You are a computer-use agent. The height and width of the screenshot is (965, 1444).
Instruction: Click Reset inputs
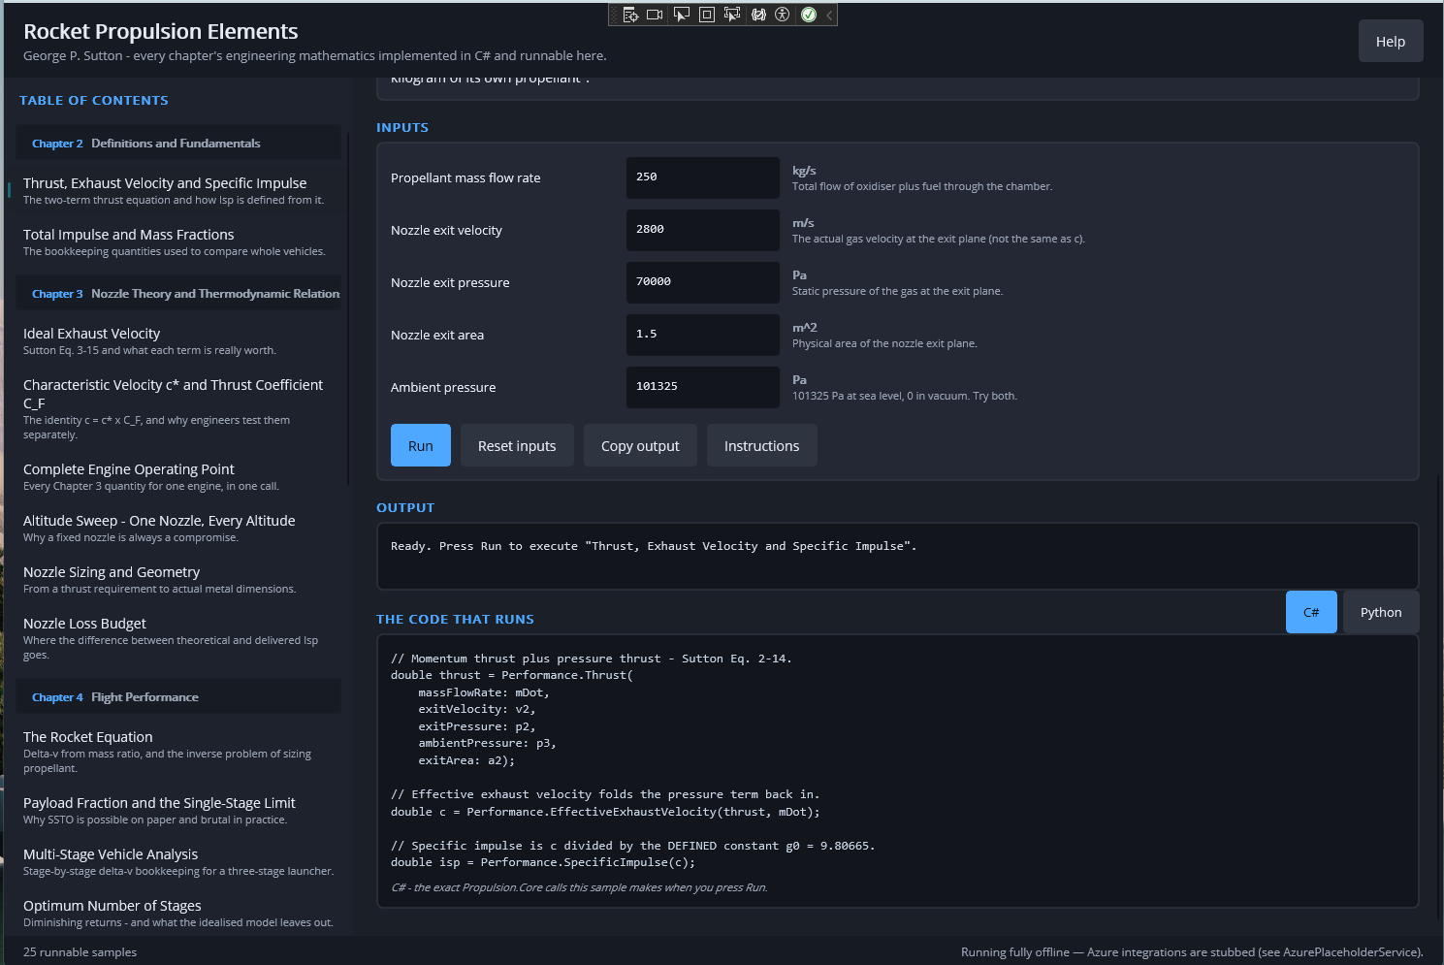[517, 445]
